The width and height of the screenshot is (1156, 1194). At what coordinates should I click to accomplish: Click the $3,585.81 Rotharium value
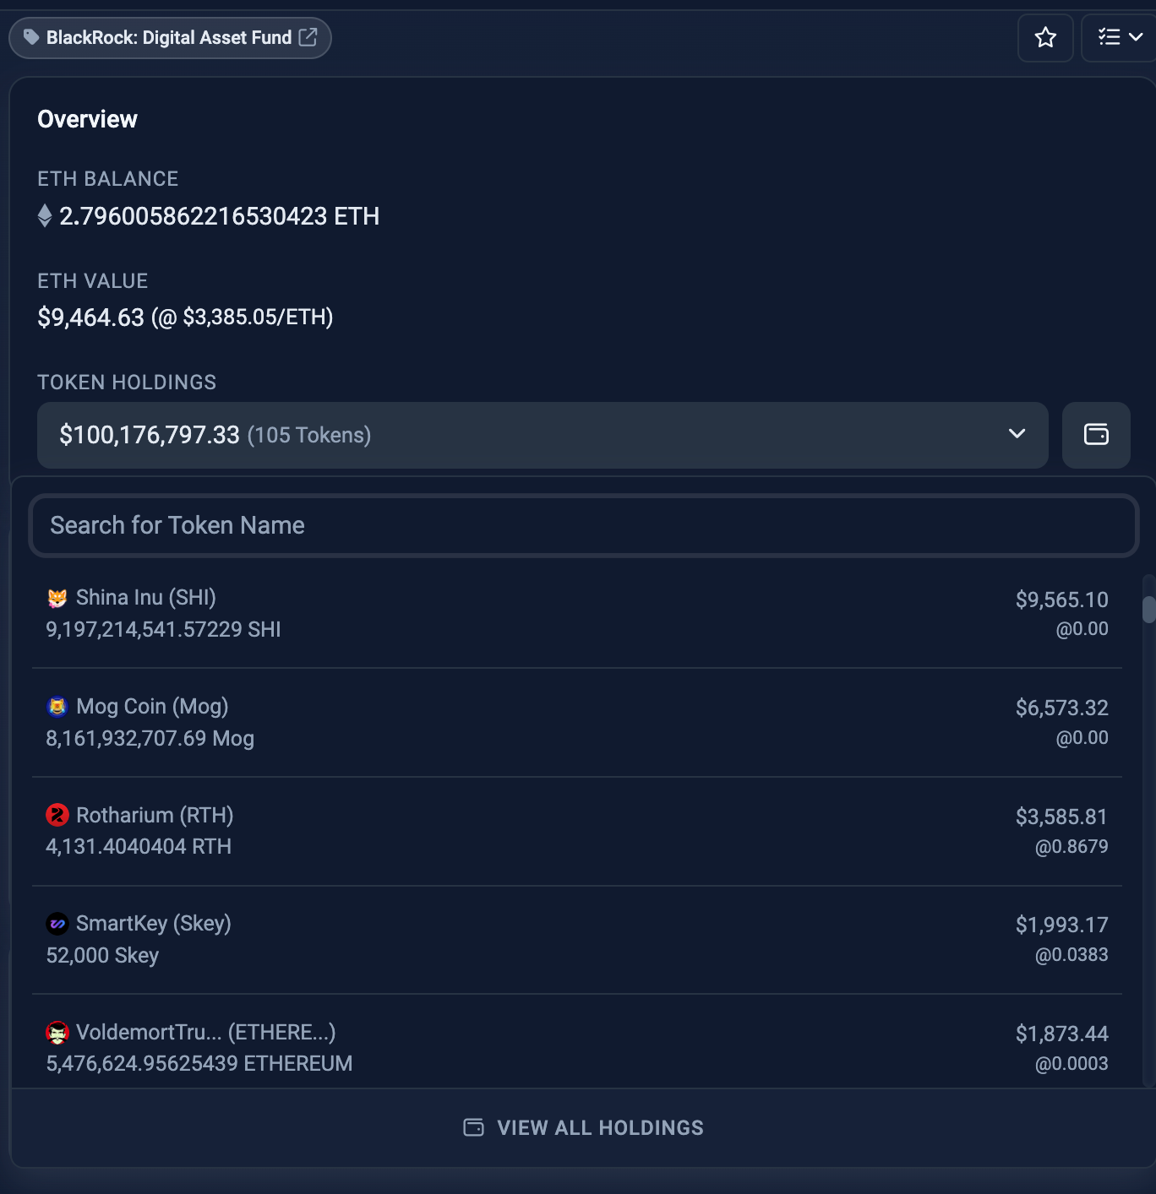[1062, 817]
